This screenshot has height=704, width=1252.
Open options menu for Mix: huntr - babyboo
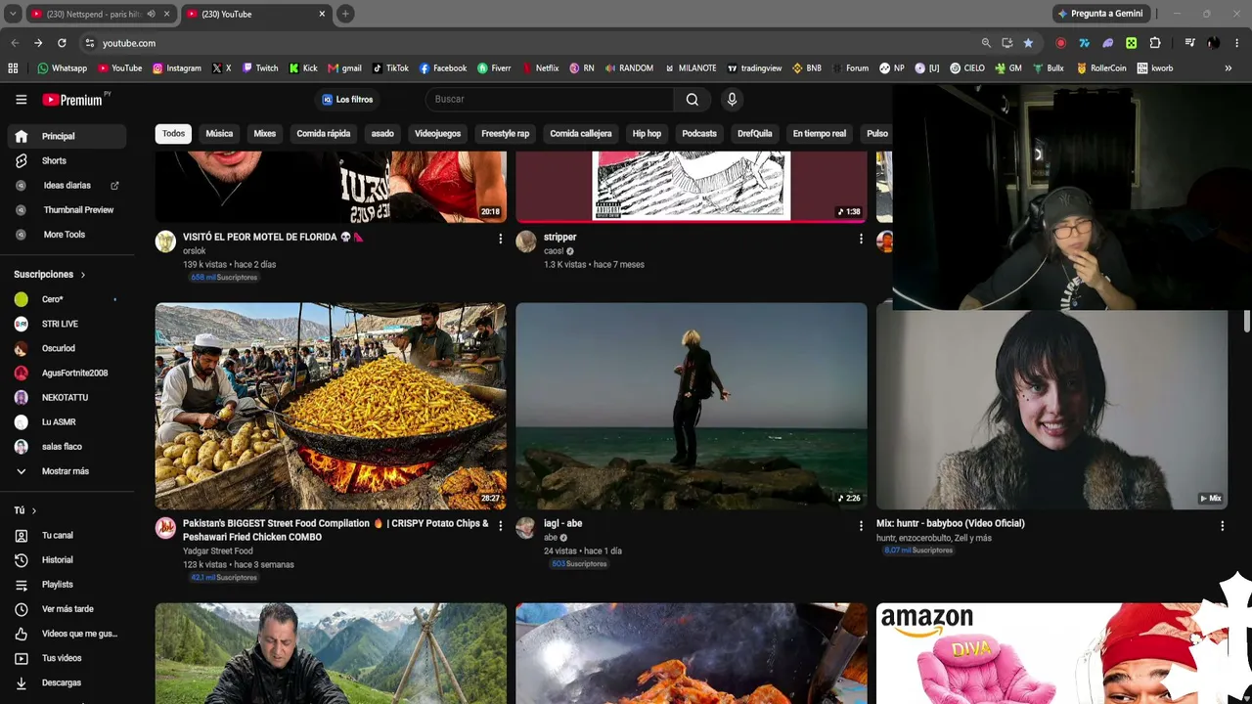(x=1222, y=525)
